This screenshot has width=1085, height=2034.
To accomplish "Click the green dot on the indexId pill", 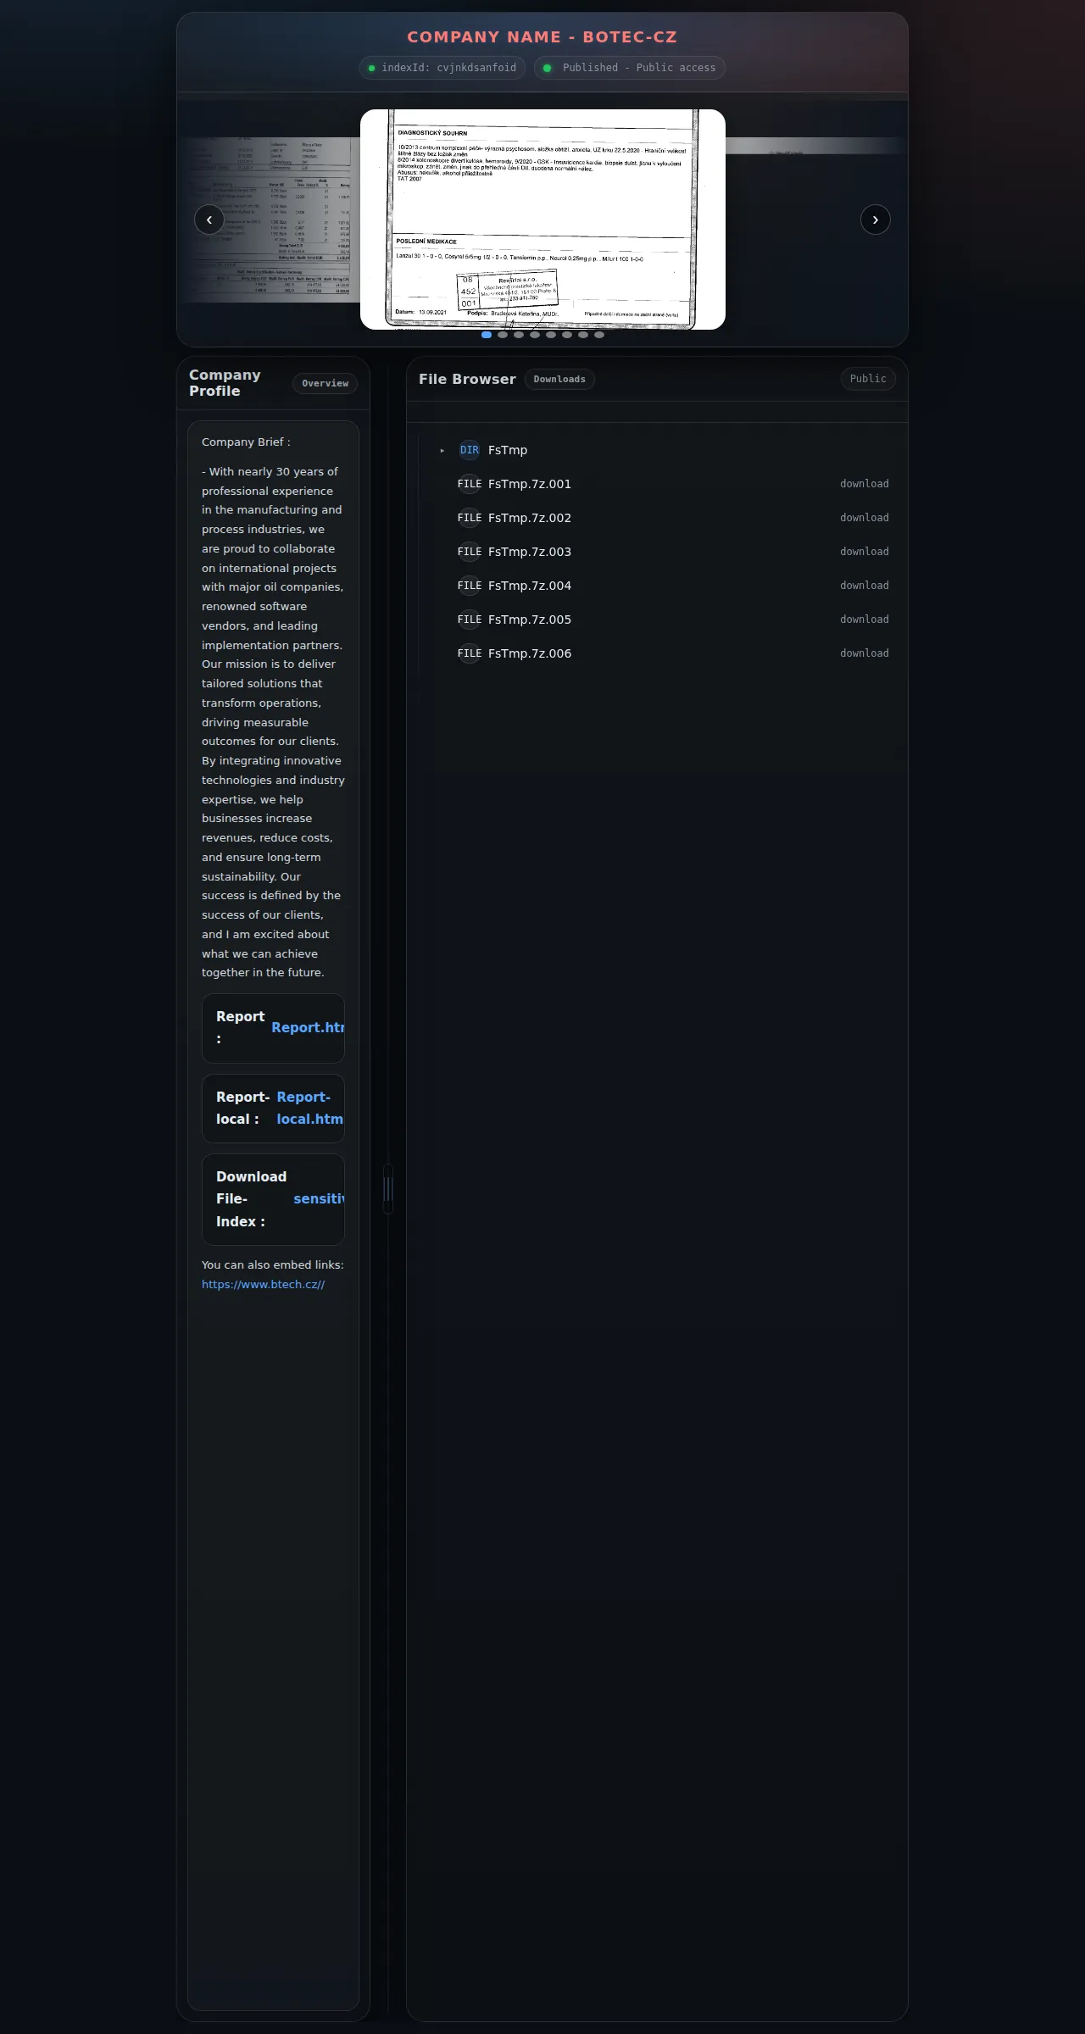I will (x=371, y=68).
